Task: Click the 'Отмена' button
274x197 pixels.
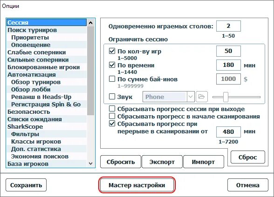Action: click(x=248, y=185)
